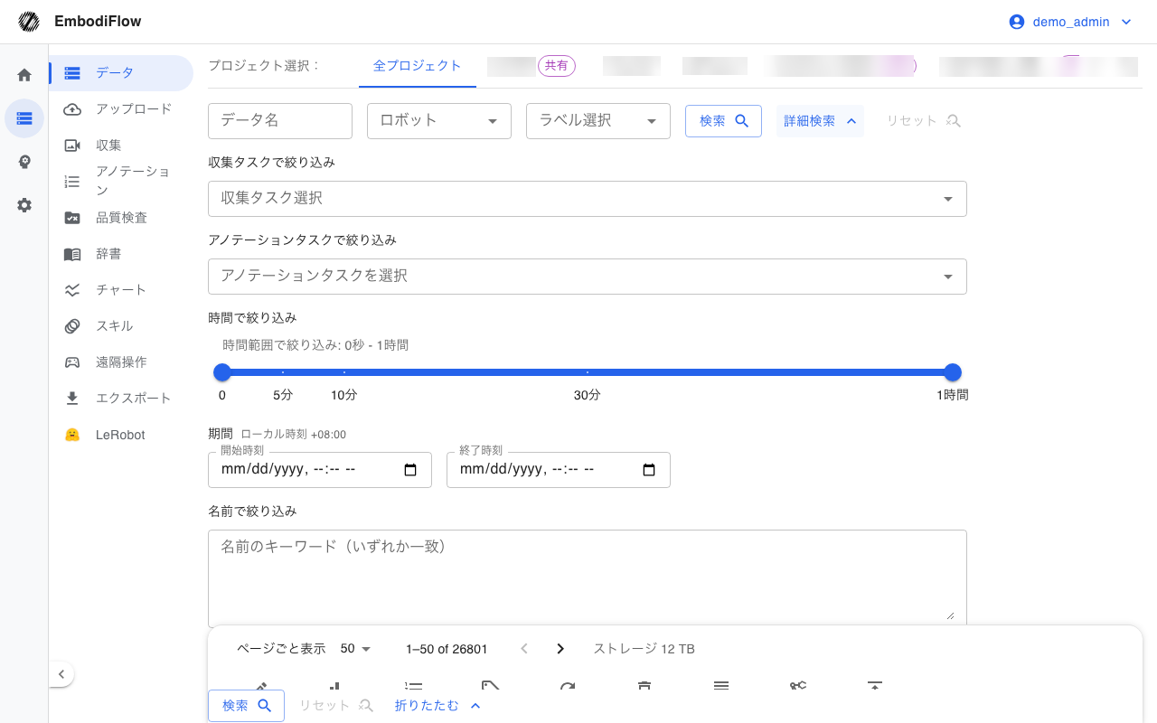
Task: Collapse the sidebar with the chevron button
Action: (61, 674)
